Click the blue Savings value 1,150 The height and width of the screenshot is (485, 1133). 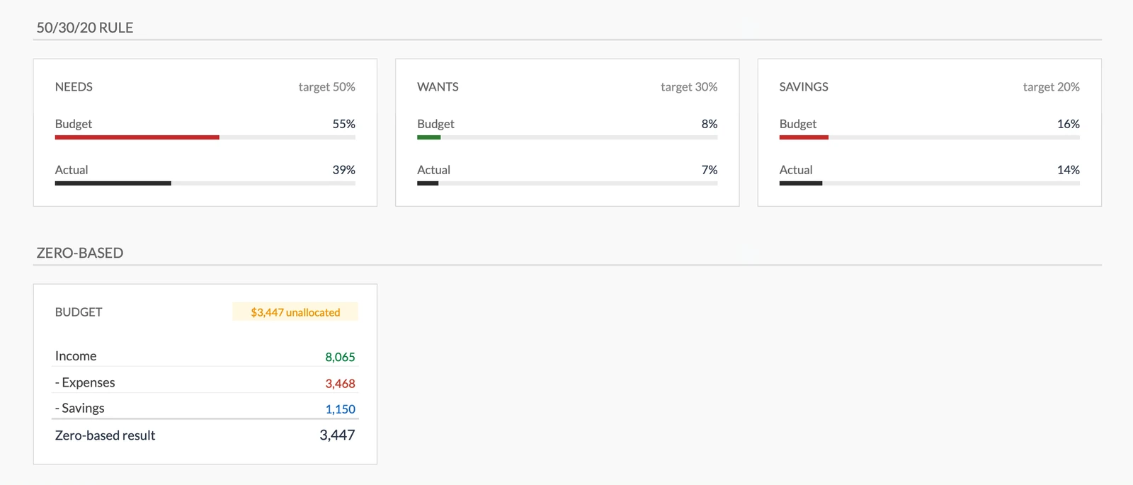(x=340, y=409)
